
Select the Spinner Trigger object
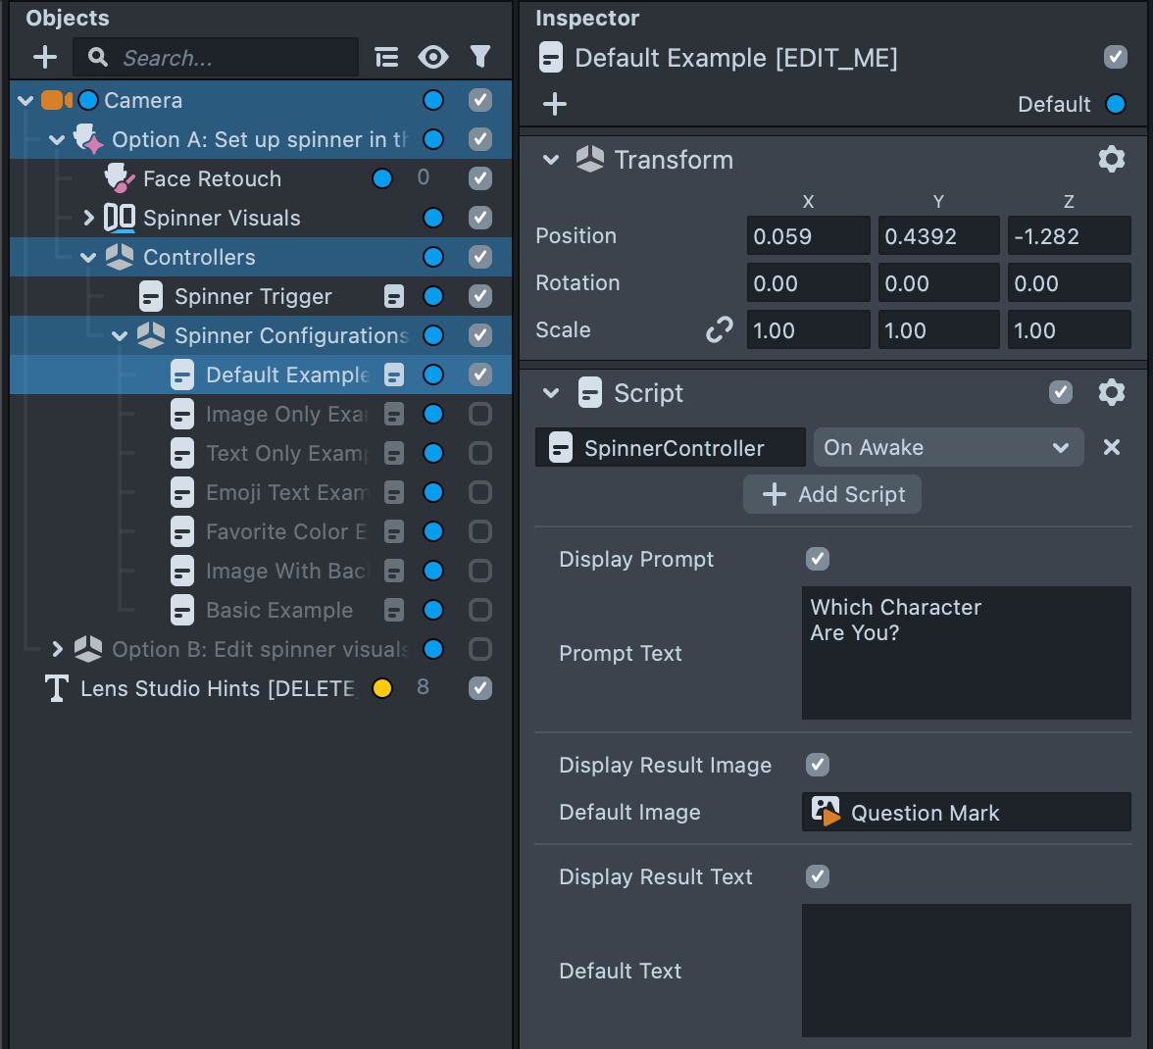(253, 296)
